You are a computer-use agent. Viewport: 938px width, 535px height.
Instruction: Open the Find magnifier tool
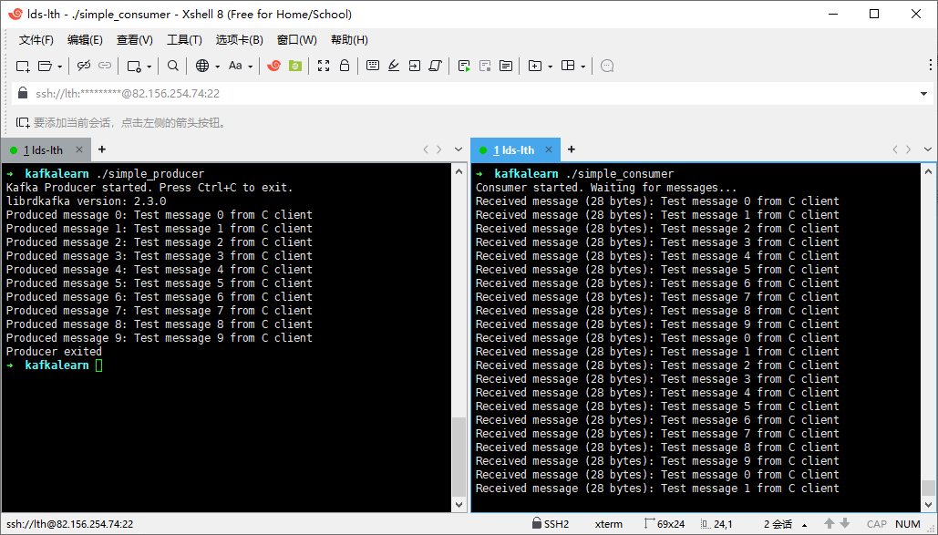(173, 66)
